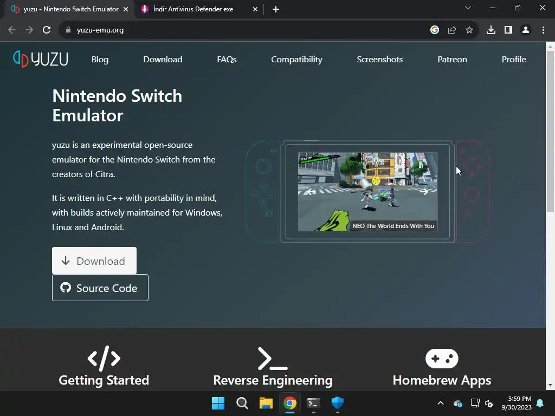
Task: Open Windows Security shield on the taskbar
Action: point(337,403)
